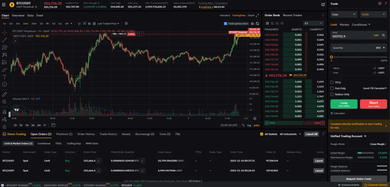Open the trading guide book icon
Viewport: 390px width, 187px height.
(x=323, y=5)
